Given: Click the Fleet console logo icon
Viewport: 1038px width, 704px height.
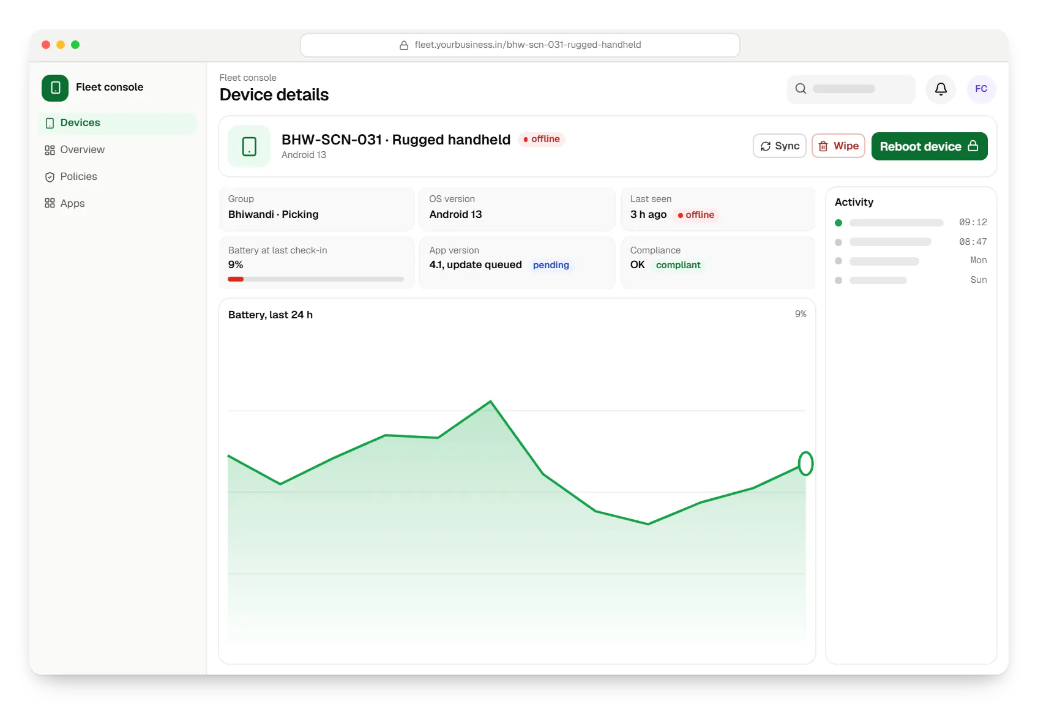Looking at the screenshot, I should (x=55, y=88).
